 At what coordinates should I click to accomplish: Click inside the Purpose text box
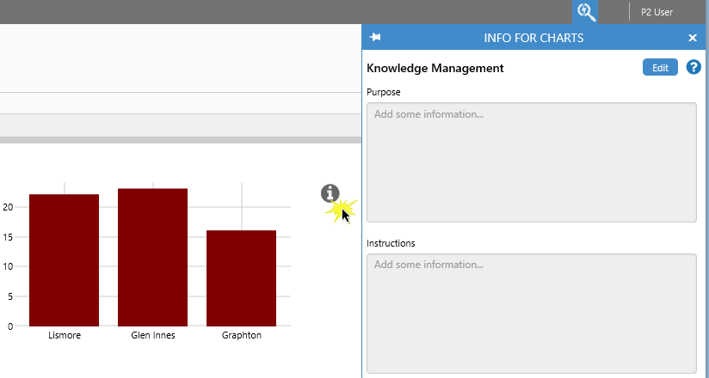(x=531, y=162)
